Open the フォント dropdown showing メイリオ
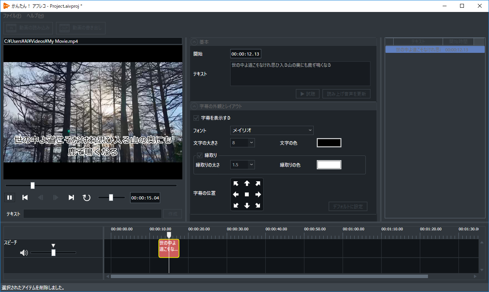Screen dimensions: 489x292 (x=272, y=130)
